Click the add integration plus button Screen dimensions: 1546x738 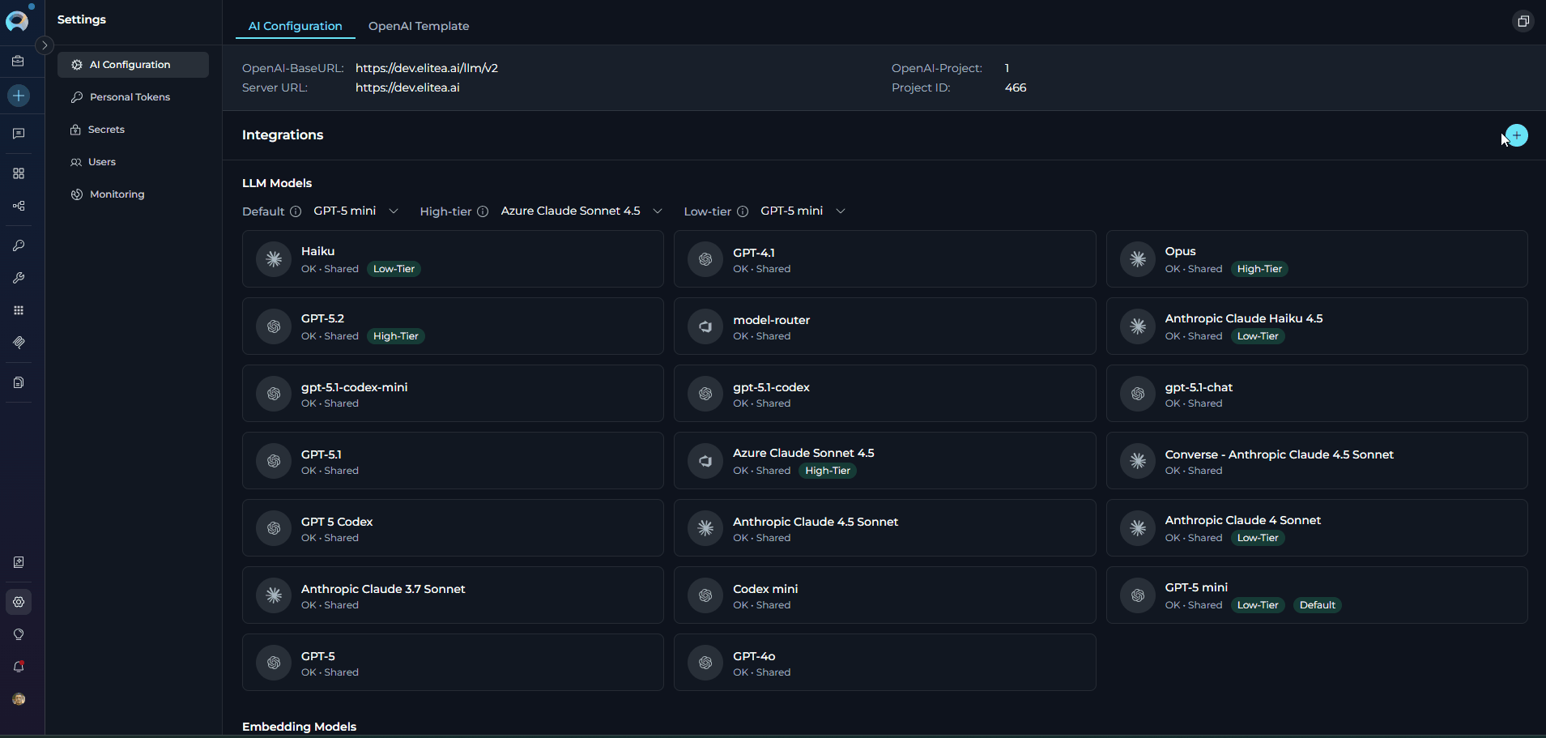point(1517,135)
